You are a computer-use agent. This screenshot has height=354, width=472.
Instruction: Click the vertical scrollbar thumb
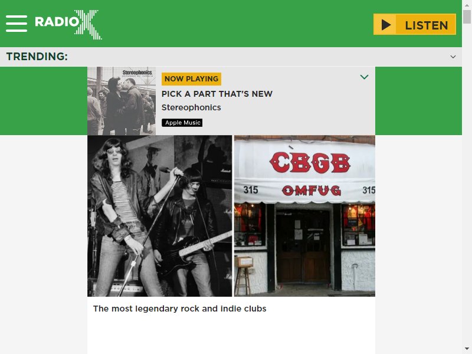click(x=467, y=17)
